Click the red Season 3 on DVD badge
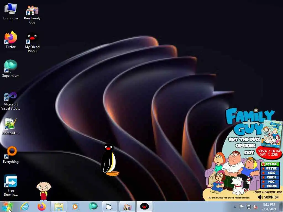This screenshot has height=212, width=283. click(x=269, y=153)
